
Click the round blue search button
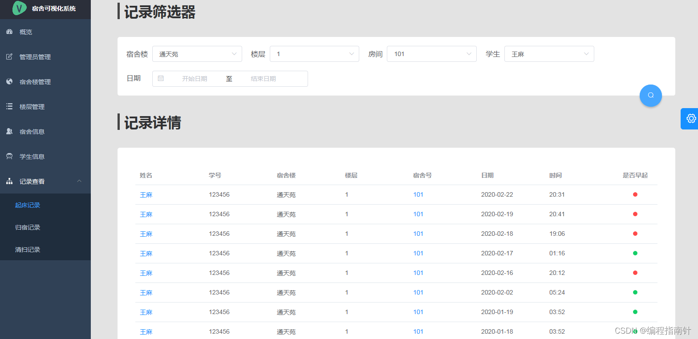651,95
